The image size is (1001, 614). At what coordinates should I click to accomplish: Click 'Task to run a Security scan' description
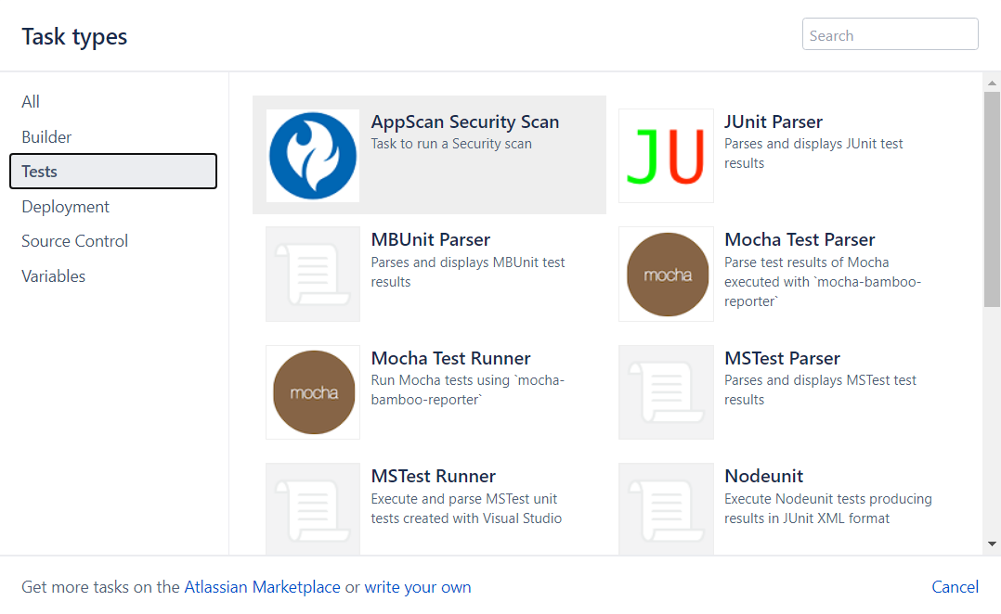tap(451, 144)
